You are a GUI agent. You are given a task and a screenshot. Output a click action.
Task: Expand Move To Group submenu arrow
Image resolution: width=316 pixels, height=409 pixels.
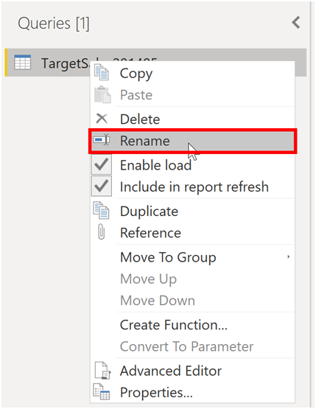[288, 256]
